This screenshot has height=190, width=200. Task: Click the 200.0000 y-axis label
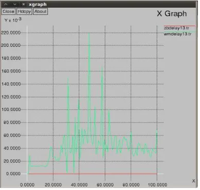pyautogui.click(x=11, y=45)
